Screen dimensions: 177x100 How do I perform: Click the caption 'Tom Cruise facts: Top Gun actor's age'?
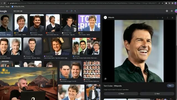tap(56, 58)
